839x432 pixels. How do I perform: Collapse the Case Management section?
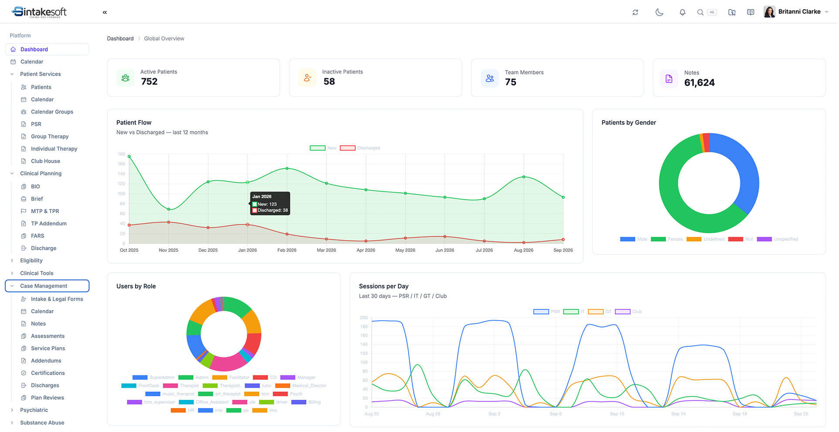tap(47, 286)
